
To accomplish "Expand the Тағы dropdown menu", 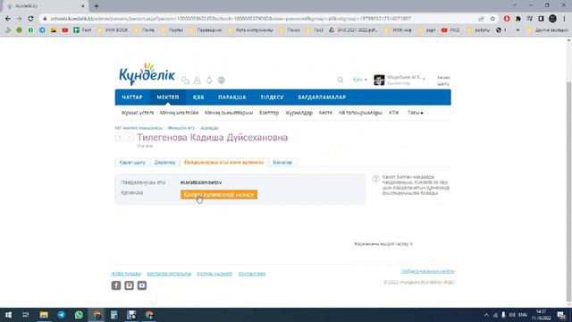I will tap(415, 113).
